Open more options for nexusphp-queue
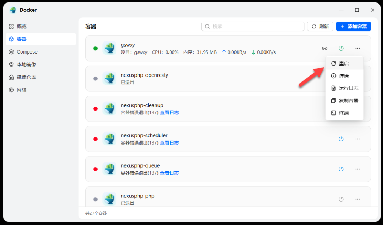 [357, 169]
